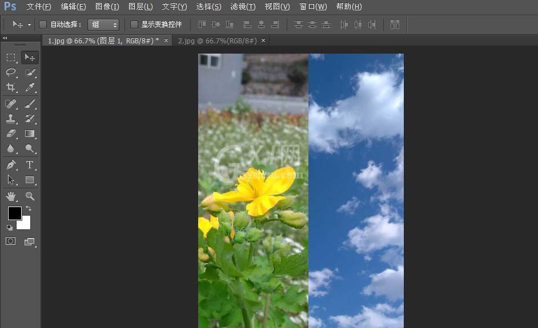Viewport: 538px width, 328px height.
Task: Click the yellow flower on canvas
Action: 256,191
